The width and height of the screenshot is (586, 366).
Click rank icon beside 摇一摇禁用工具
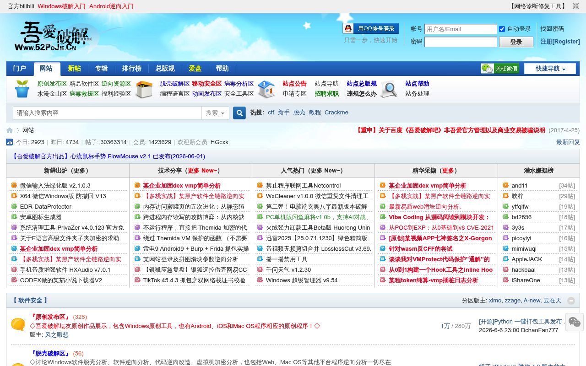click(x=260, y=259)
